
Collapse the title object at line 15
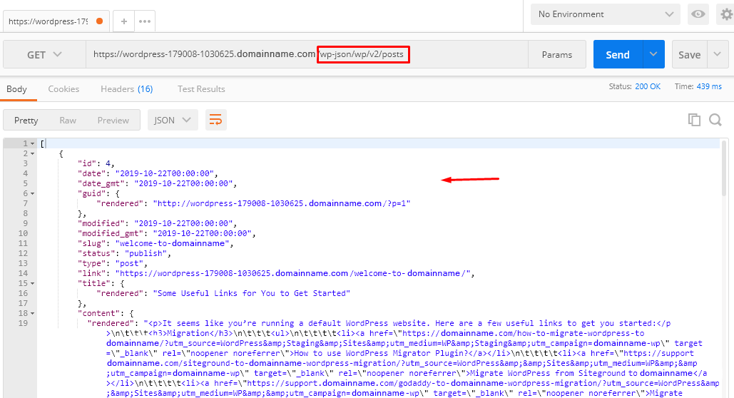[32, 283]
